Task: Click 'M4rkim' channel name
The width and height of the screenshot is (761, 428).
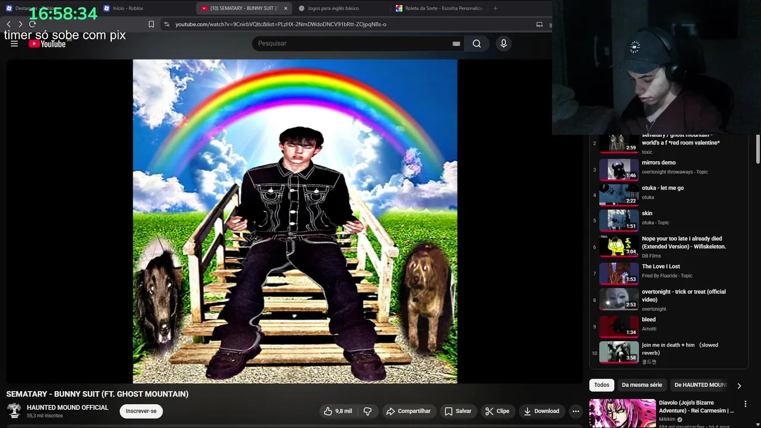Action: click(667, 419)
